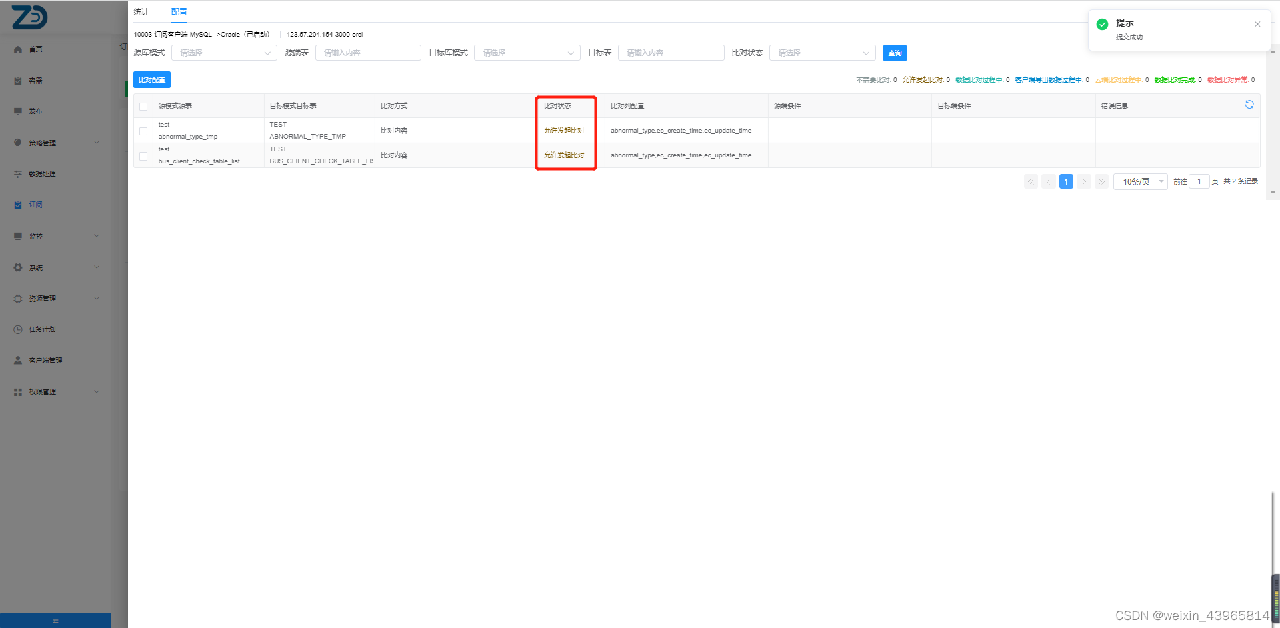This screenshot has height=628, width=1280.
Task: Open the 比对状态 filter dropdown
Action: [823, 53]
